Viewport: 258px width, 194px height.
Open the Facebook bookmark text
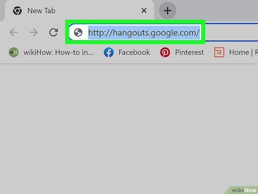(x=134, y=53)
